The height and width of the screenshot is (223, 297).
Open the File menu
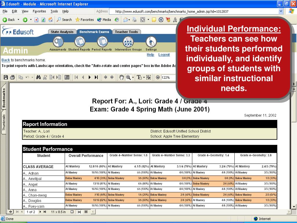(5, 11)
